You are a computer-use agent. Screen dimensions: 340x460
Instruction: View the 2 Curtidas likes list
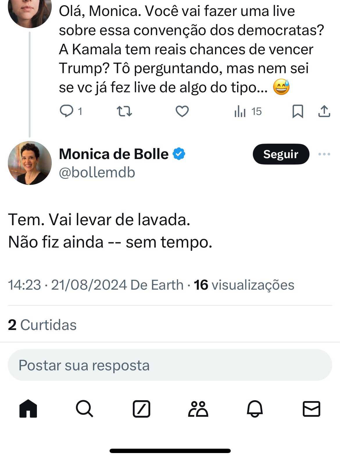[x=42, y=325]
